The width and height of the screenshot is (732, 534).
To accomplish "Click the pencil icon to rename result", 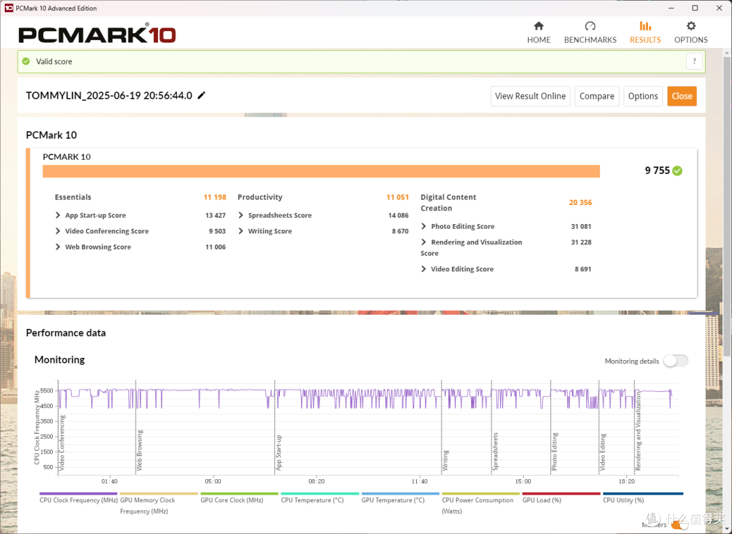I will click(x=202, y=95).
